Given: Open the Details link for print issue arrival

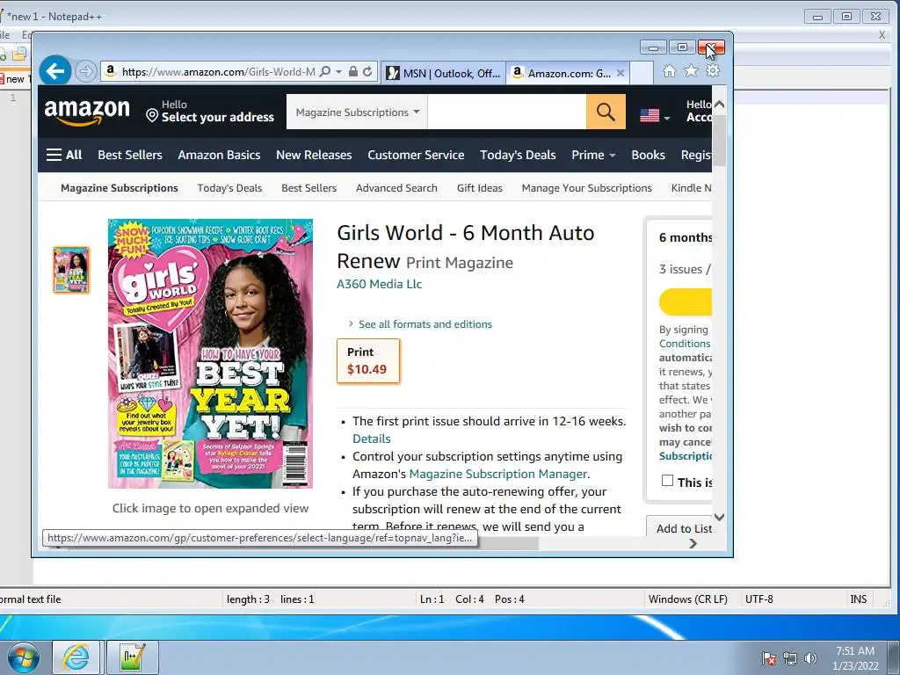Looking at the screenshot, I should click(372, 439).
